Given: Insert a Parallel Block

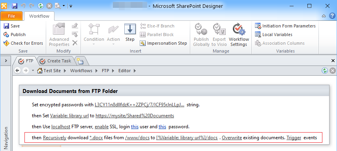Looking at the screenshot, I should [157, 35].
